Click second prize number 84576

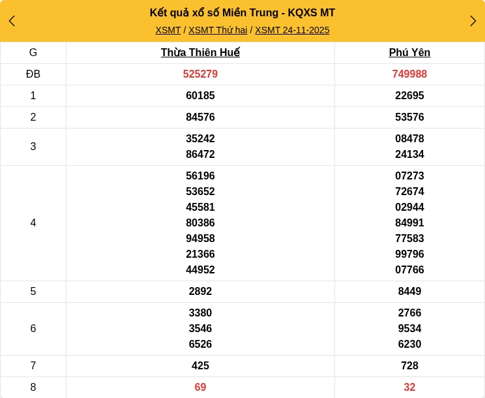click(x=200, y=117)
